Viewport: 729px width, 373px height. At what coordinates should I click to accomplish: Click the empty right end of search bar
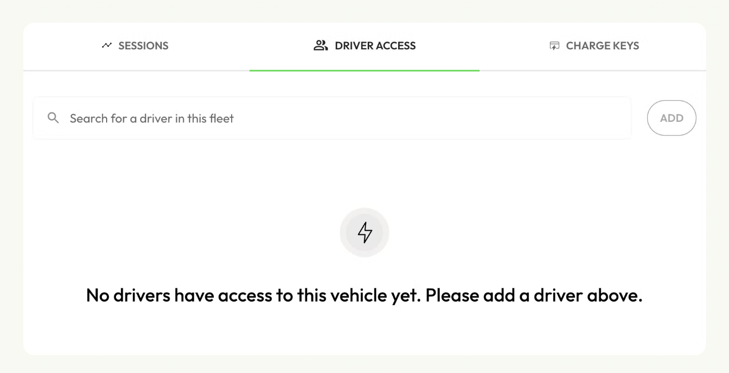pos(578,118)
